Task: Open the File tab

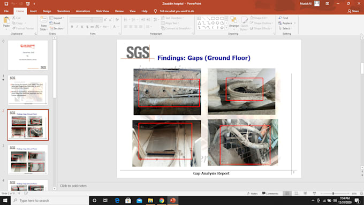Action: [x=6, y=11]
